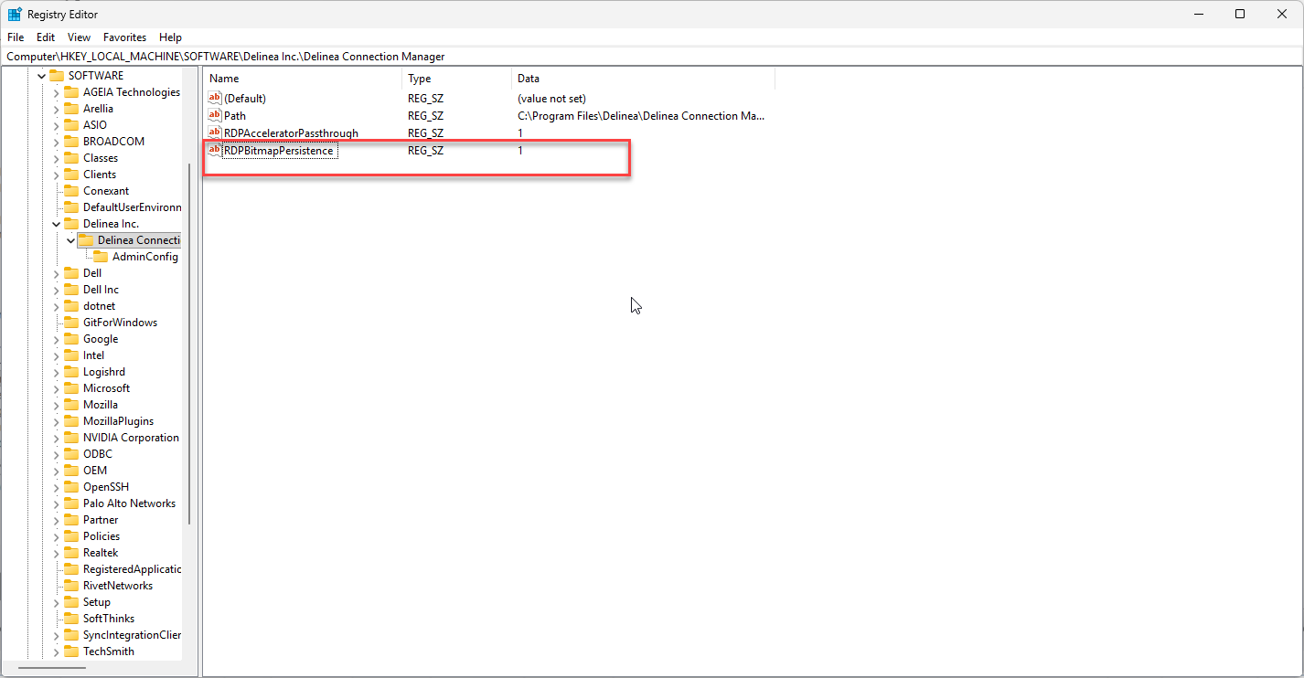The image size is (1304, 678).
Task: Click the string icon next to RDPAcceleratorPassthrough
Action: click(215, 133)
